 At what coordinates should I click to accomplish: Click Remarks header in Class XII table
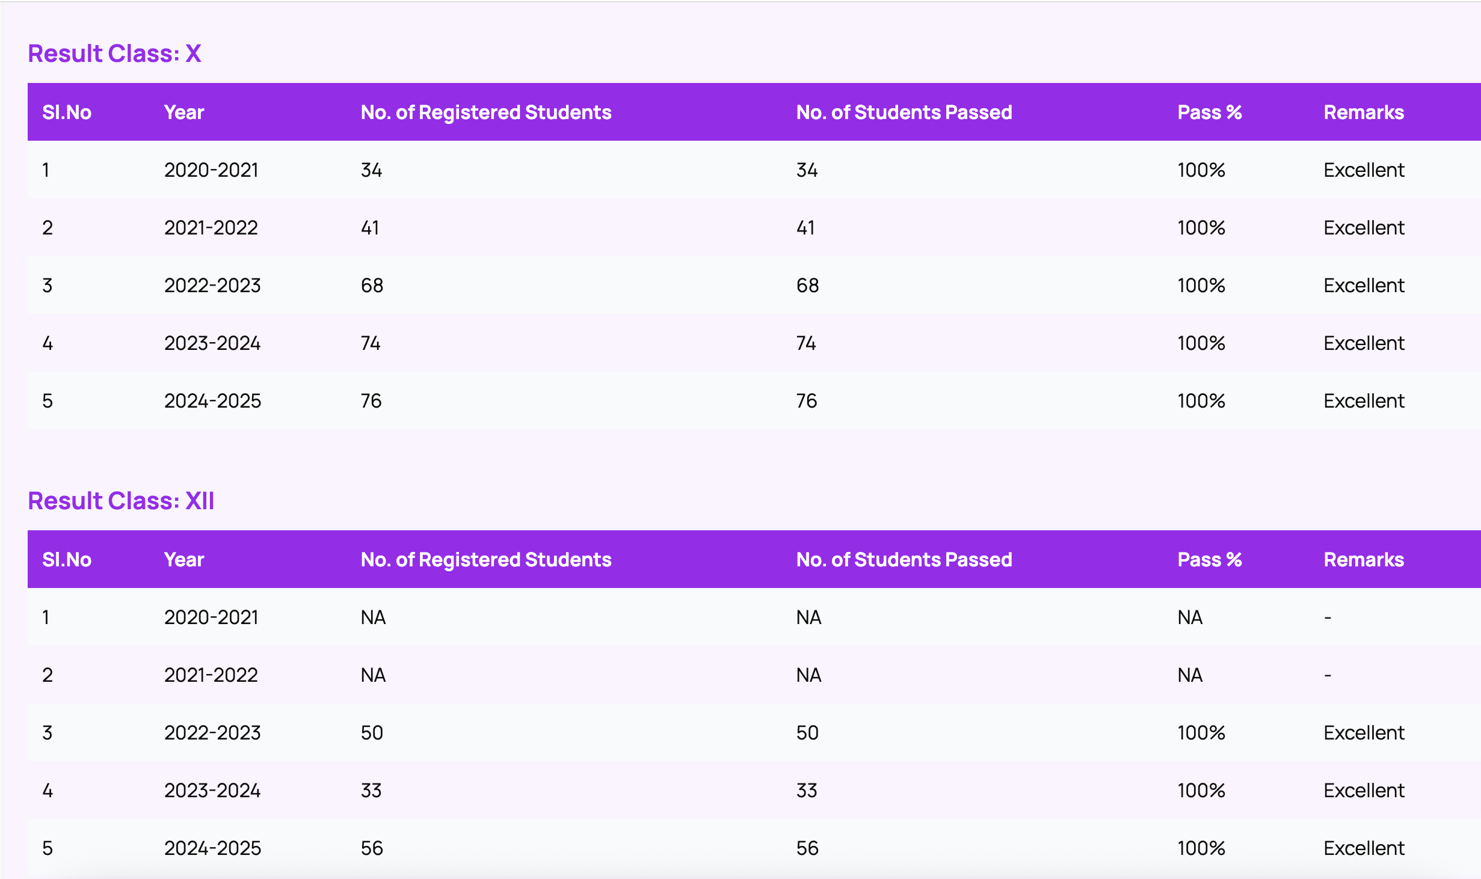(x=1364, y=560)
